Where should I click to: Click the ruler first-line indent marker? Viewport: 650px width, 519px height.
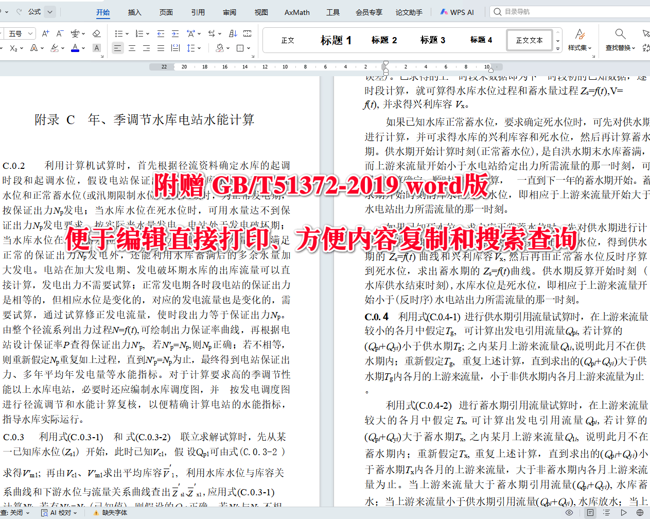pos(385,64)
